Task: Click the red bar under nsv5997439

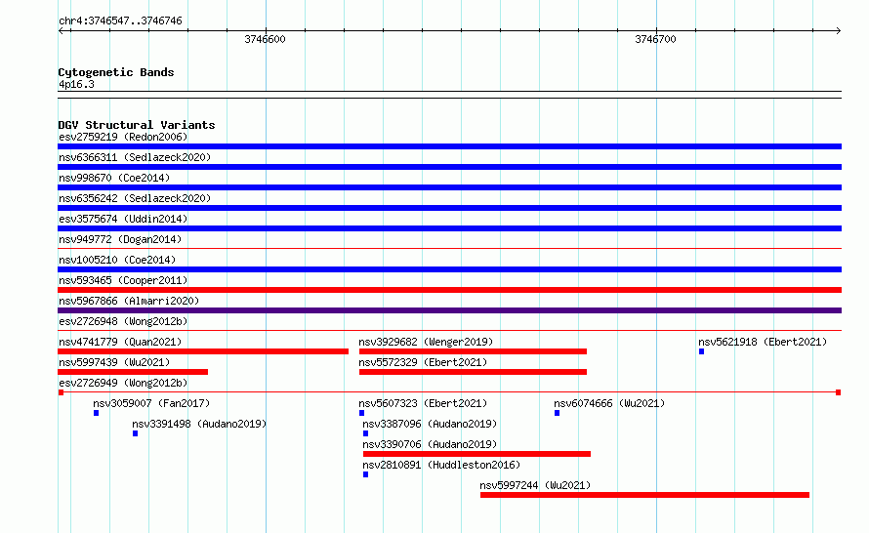Action: (133, 372)
